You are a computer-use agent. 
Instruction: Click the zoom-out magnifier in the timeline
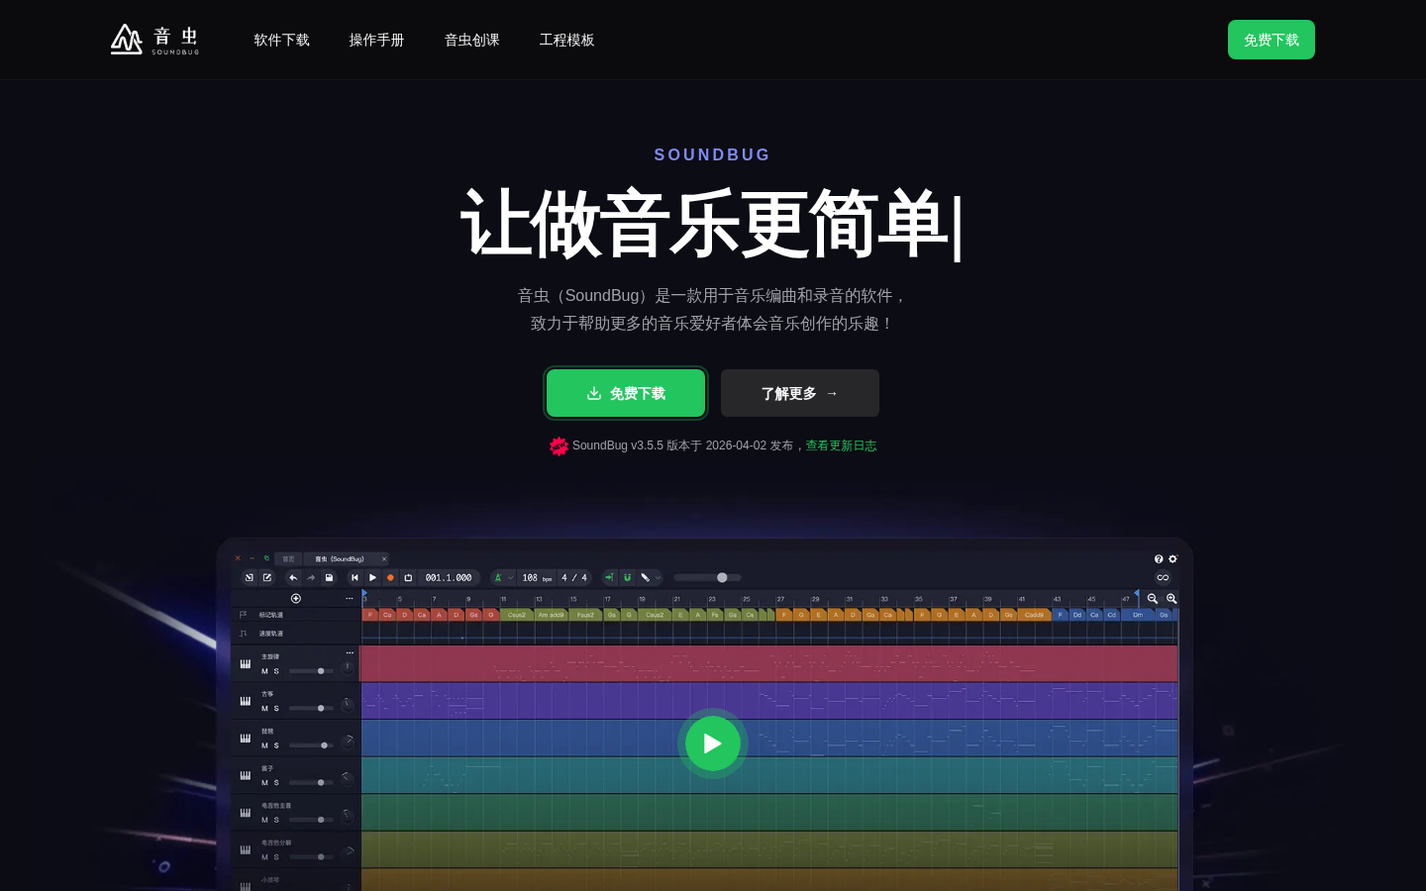(x=1153, y=598)
